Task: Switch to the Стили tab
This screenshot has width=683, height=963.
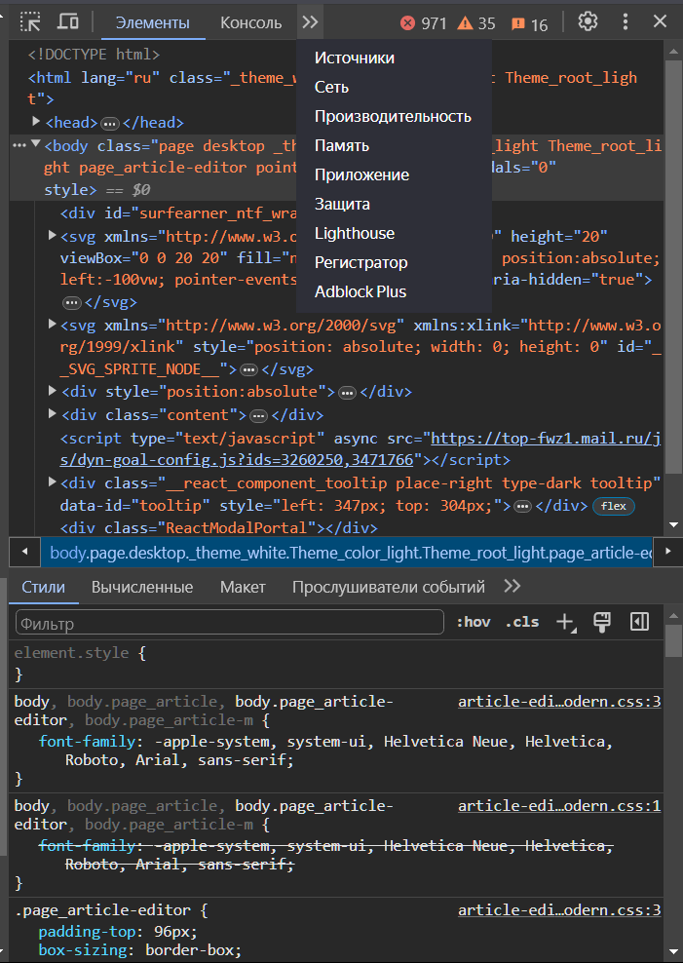Action: point(44,587)
